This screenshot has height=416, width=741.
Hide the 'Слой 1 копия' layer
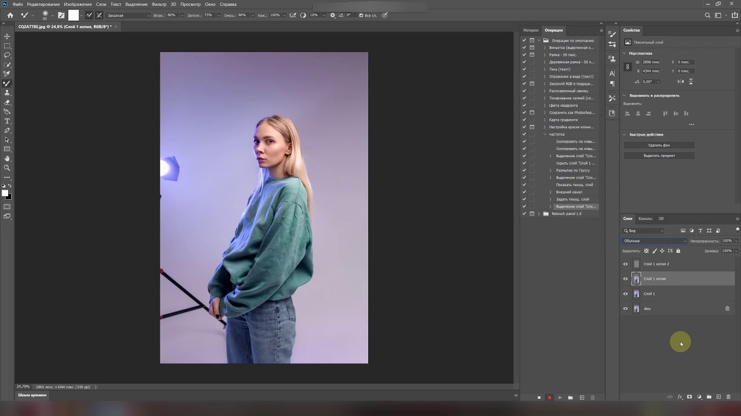click(625, 279)
